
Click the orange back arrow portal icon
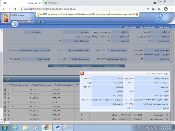pyautogui.click(x=21, y=22)
